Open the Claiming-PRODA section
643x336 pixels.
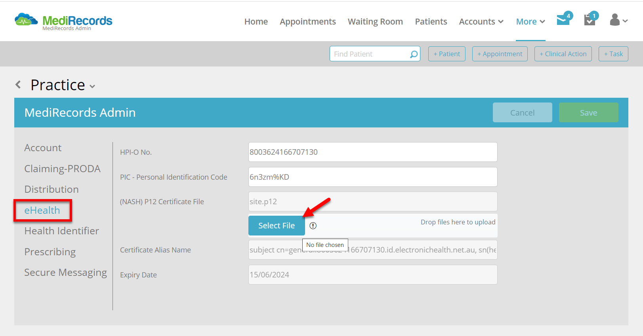[62, 169]
